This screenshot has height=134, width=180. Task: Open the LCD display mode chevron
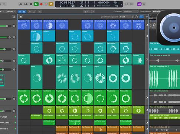121,4
